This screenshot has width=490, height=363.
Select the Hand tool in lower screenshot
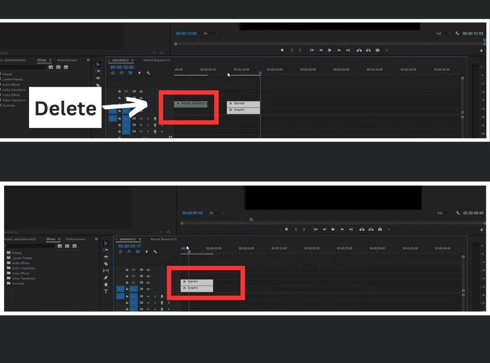pos(106,285)
